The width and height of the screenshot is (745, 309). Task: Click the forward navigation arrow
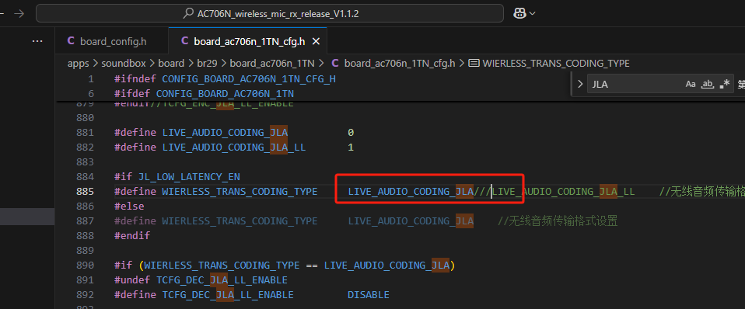[x=19, y=14]
